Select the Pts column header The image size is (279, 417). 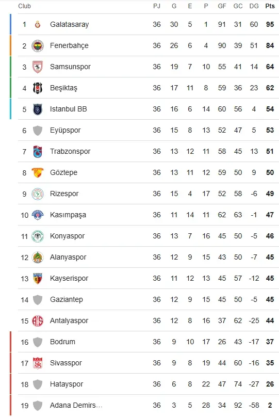click(x=270, y=6)
